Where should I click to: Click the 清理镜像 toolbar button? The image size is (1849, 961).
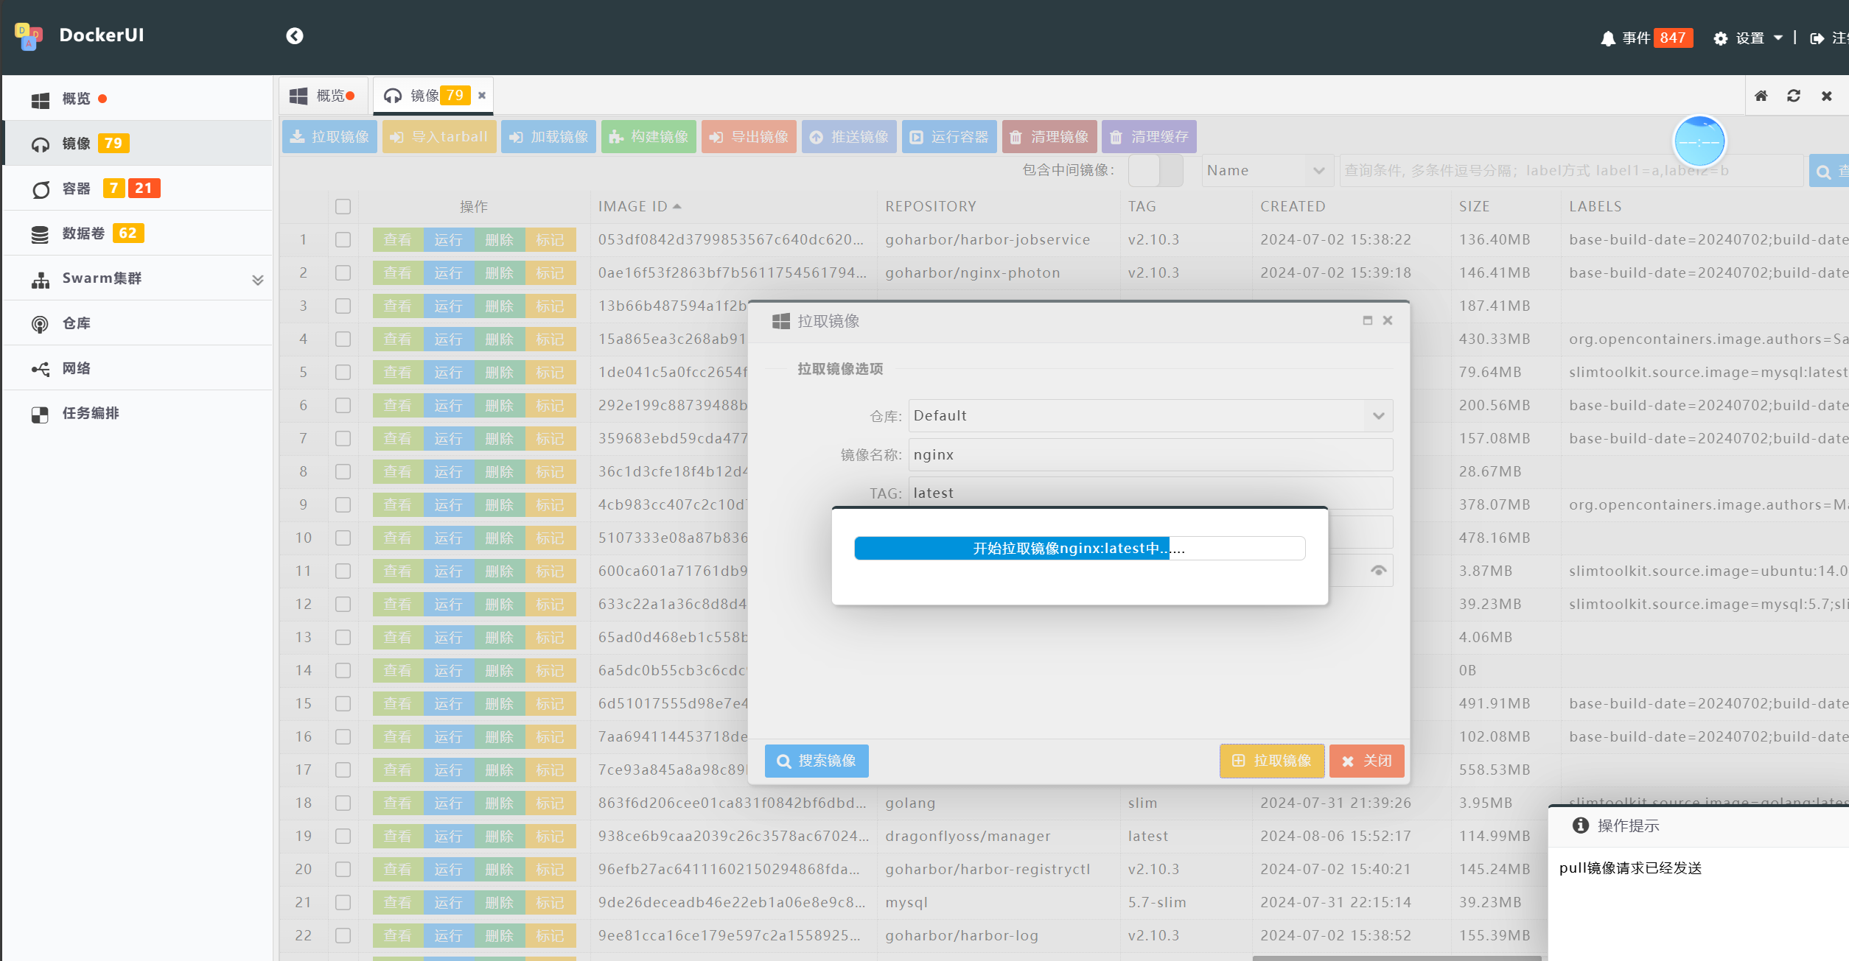point(1049,137)
